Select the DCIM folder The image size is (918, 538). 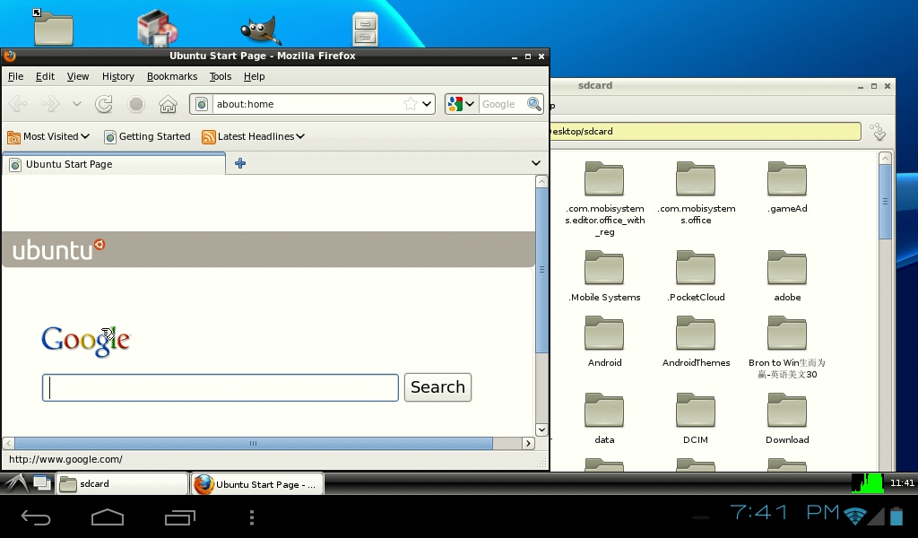tap(696, 419)
